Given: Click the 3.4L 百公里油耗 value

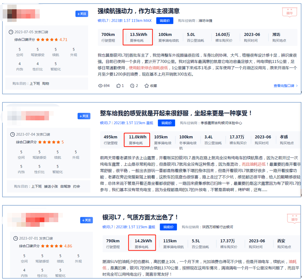Looking at the screenshot, I should (208, 137).
